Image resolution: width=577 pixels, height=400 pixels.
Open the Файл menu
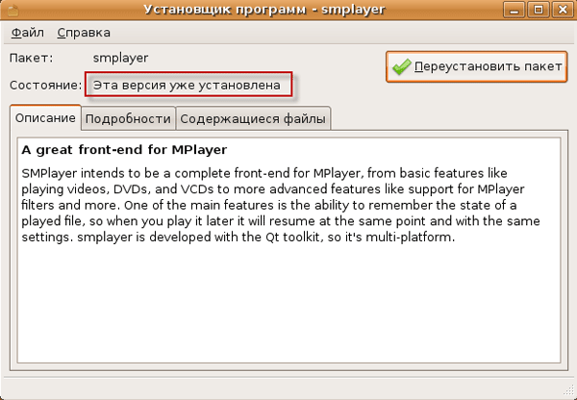coord(27,32)
